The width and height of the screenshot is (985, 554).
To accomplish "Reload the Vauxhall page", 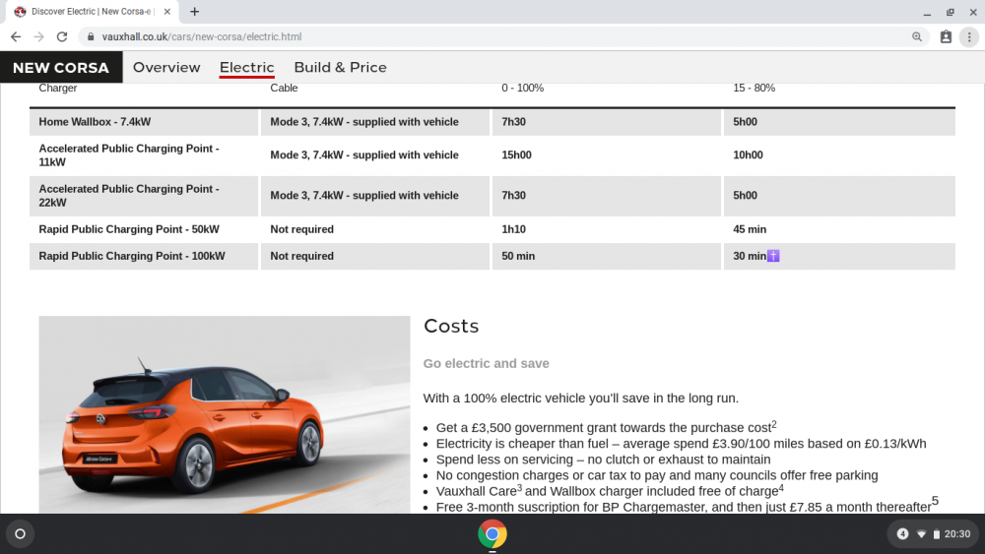I will [x=61, y=37].
